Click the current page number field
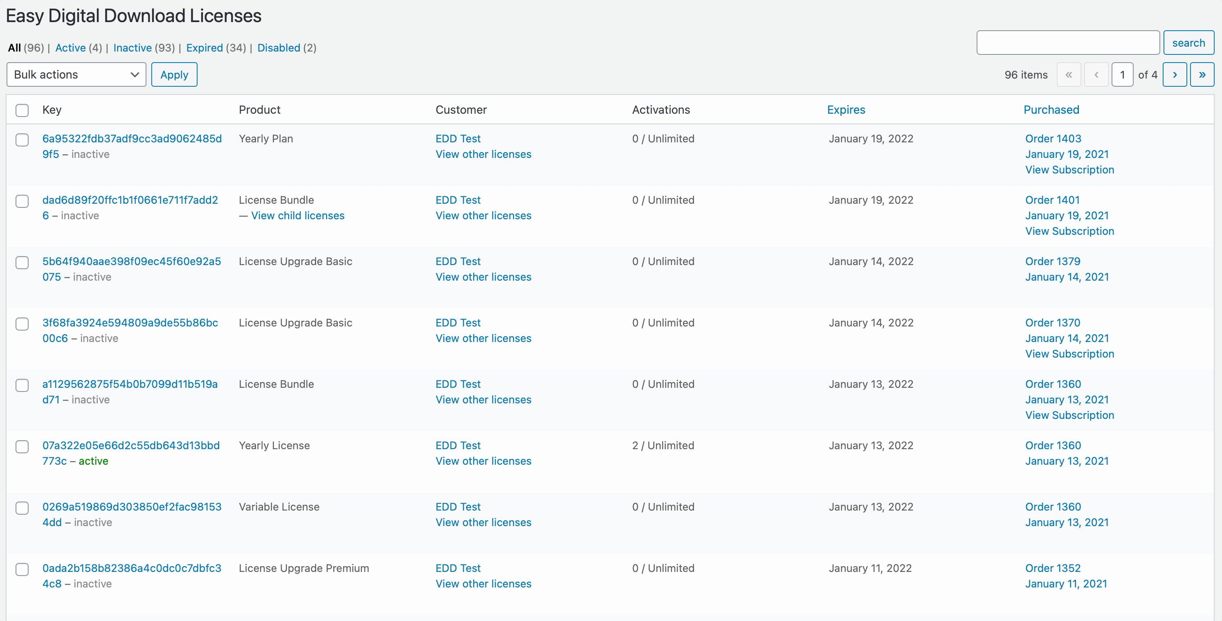The image size is (1222, 621). 1122,74
